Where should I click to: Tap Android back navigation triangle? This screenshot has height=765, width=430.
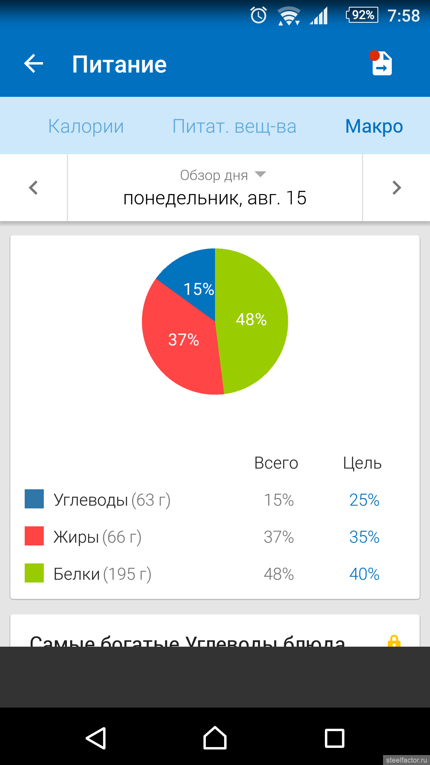point(96,738)
